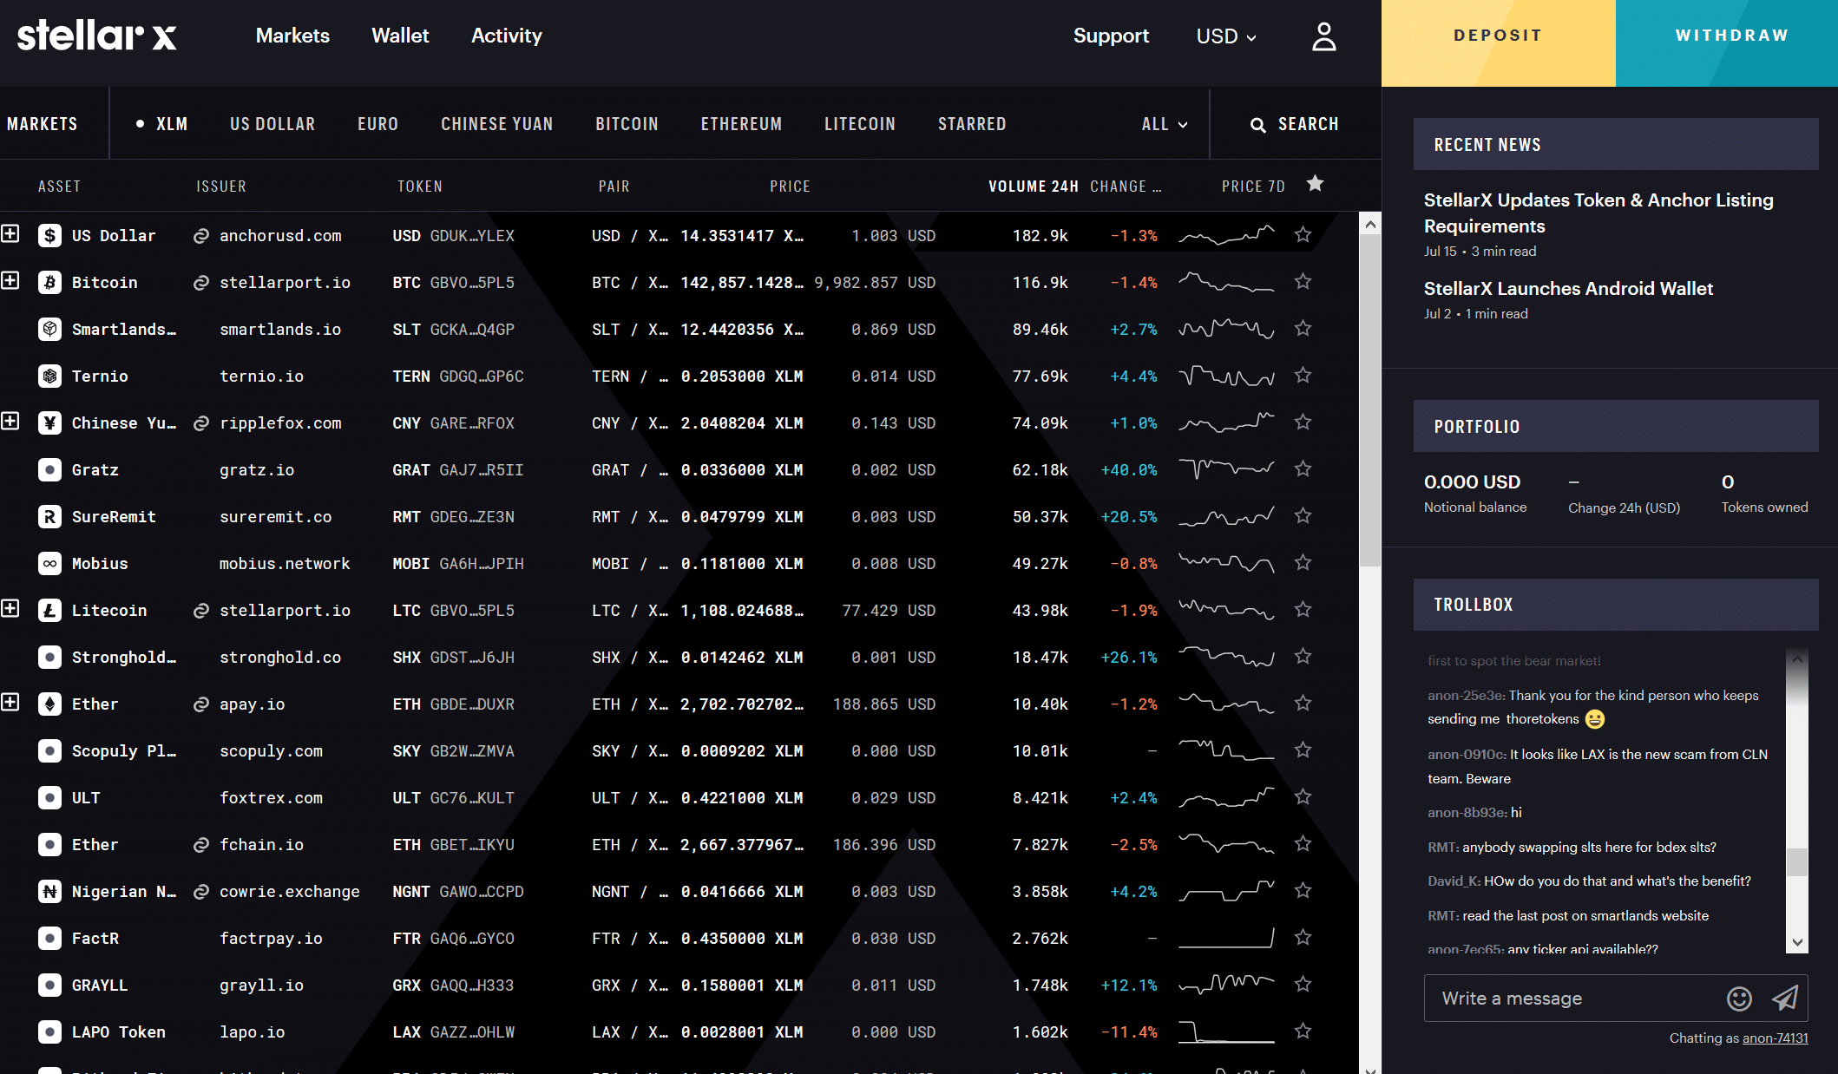Star the Mobius market row
1838x1074 pixels.
(x=1303, y=562)
